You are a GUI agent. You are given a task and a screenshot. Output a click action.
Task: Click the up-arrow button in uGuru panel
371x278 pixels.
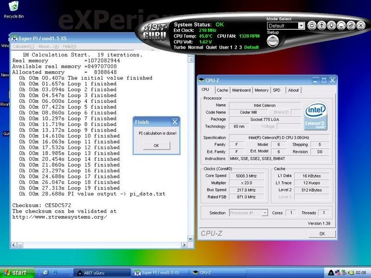(321, 25)
